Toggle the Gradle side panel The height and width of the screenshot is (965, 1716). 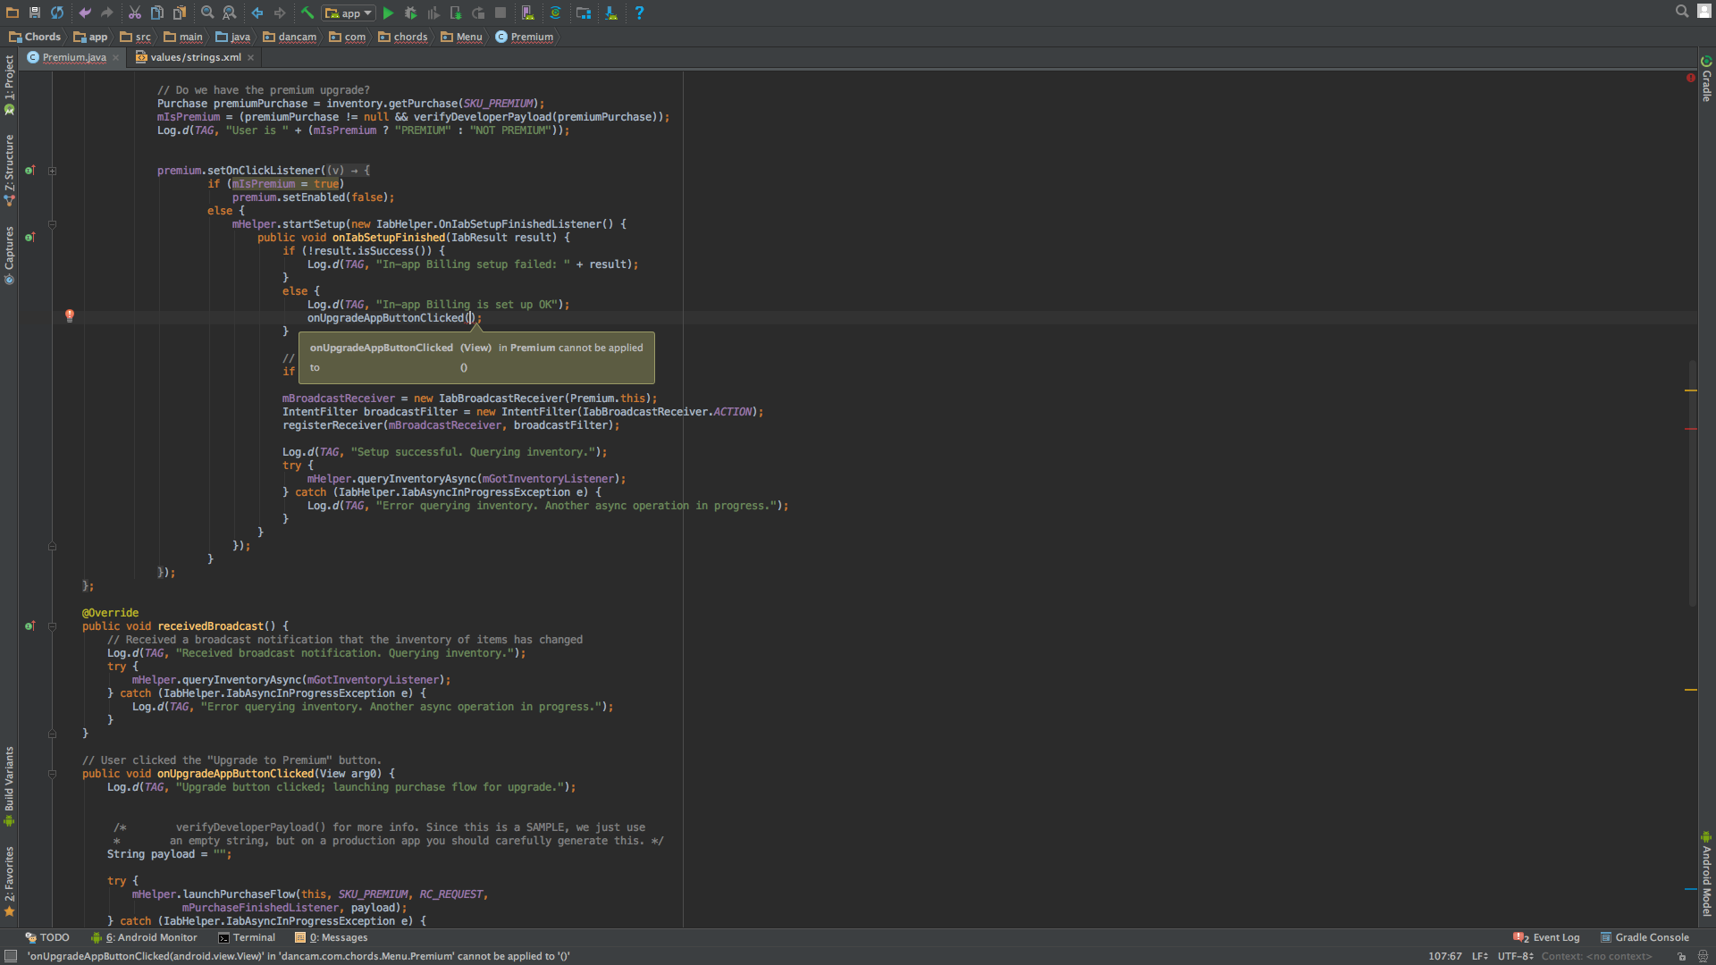coord(1706,79)
